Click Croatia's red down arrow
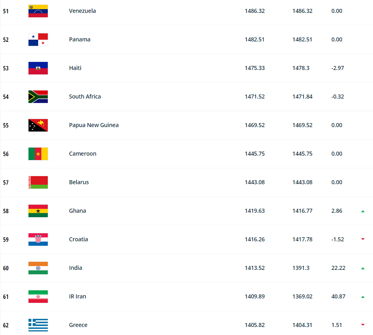The height and width of the screenshot is (335, 373). (x=363, y=239)
